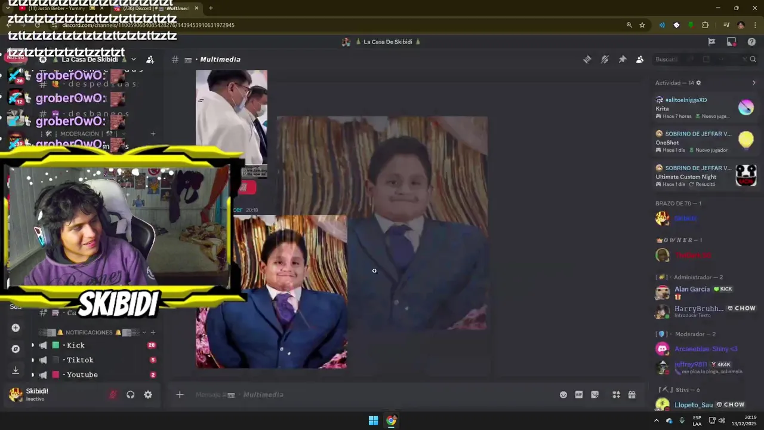Screen dimensions: 764x430
Task: Open the Kick announcement channel
Action: 75,345
